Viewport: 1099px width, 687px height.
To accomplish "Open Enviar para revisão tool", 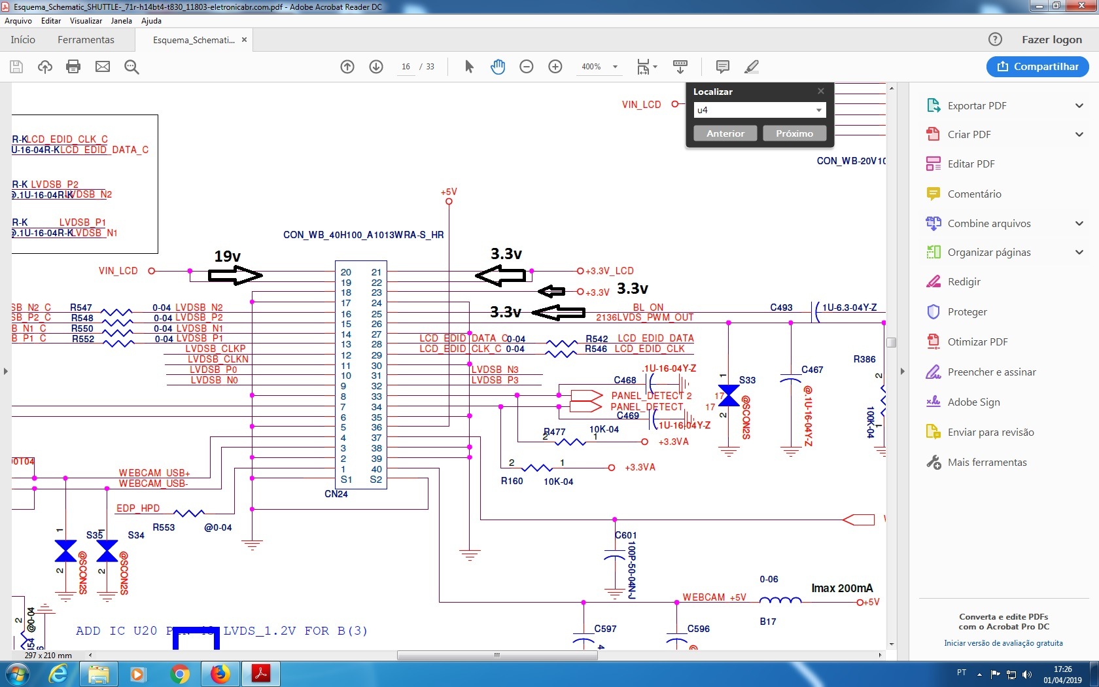I will click(x=990, y=432).
